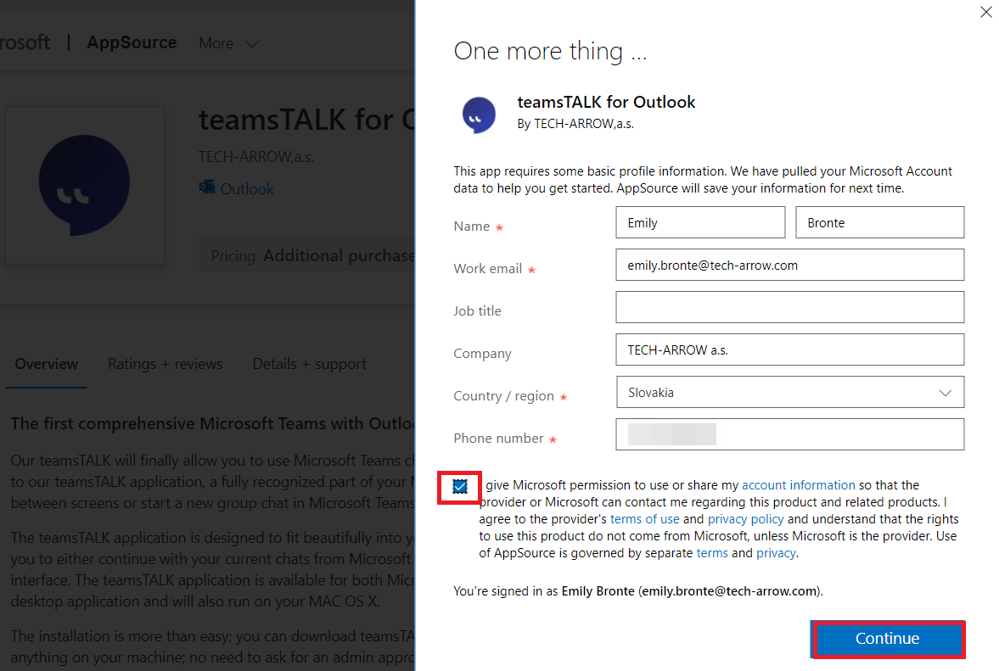999x671 pixels.
Task: Close the One more thing dialog
Action: tap(985, 12)
